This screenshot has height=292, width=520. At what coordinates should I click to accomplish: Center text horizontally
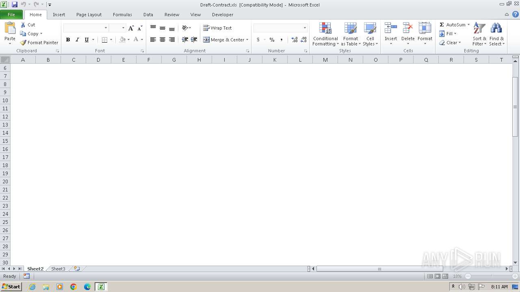pos(162,40)
